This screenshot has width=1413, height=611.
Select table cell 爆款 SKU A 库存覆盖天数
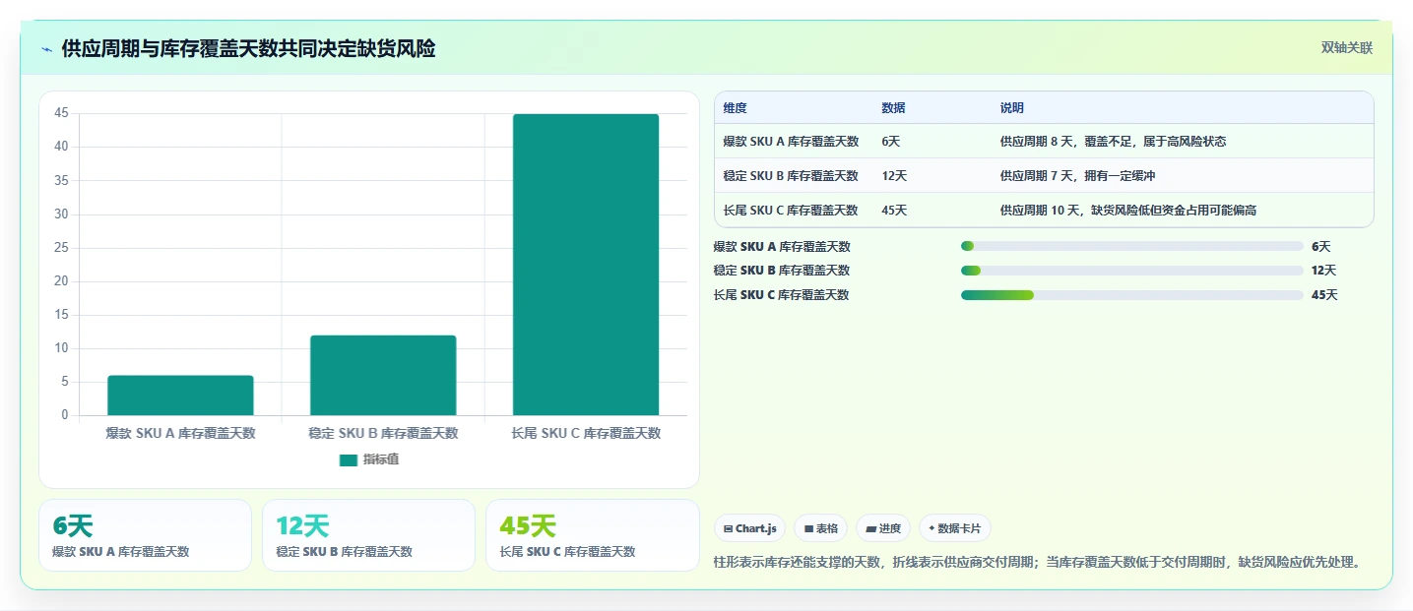[791, 142]
